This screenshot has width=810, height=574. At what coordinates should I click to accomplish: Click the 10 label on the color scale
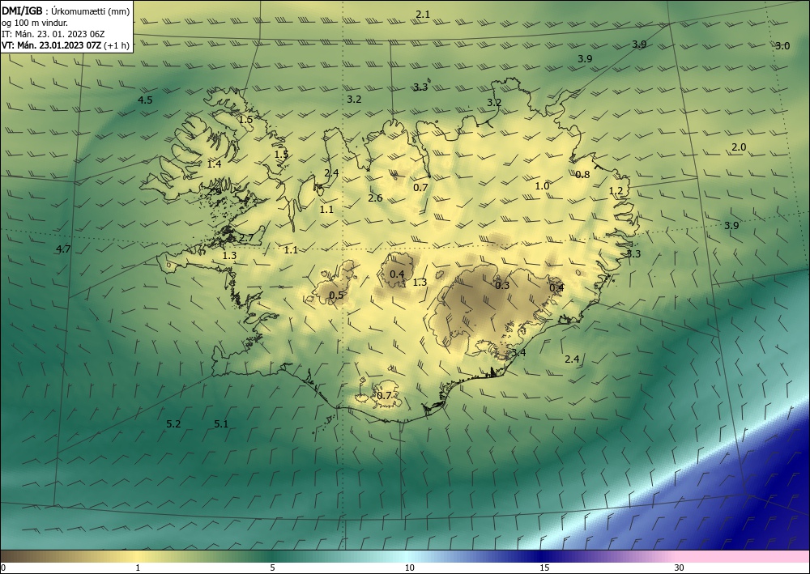409,568
